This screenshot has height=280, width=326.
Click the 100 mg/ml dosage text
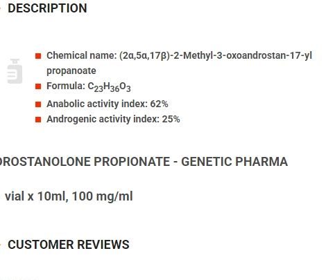tap(102, 196)
